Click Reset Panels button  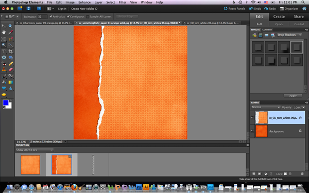coord(234,9)
